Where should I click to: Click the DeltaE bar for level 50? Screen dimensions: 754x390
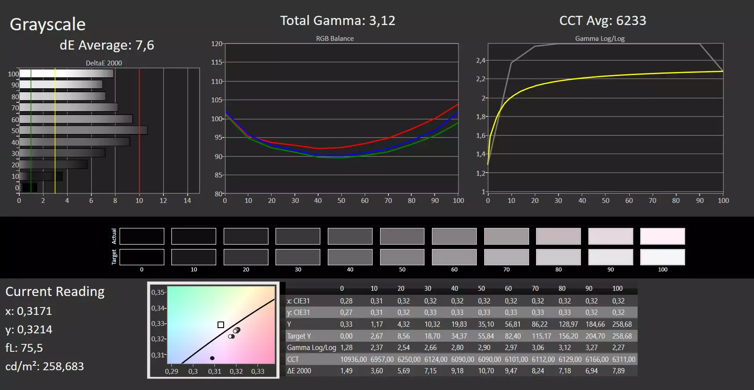pyautogui.click(x=83, y=130)
